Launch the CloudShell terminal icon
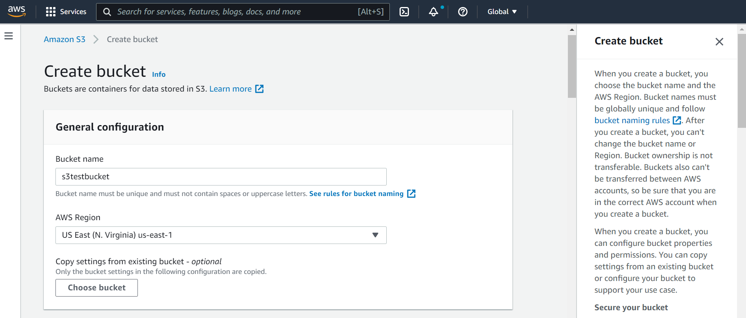This screenshot has width=746, height=318. [404, 12]
